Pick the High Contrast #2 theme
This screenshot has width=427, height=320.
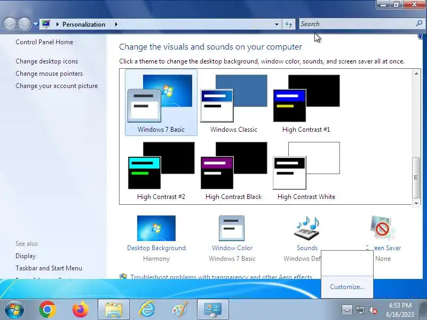(x=161, y=171)
